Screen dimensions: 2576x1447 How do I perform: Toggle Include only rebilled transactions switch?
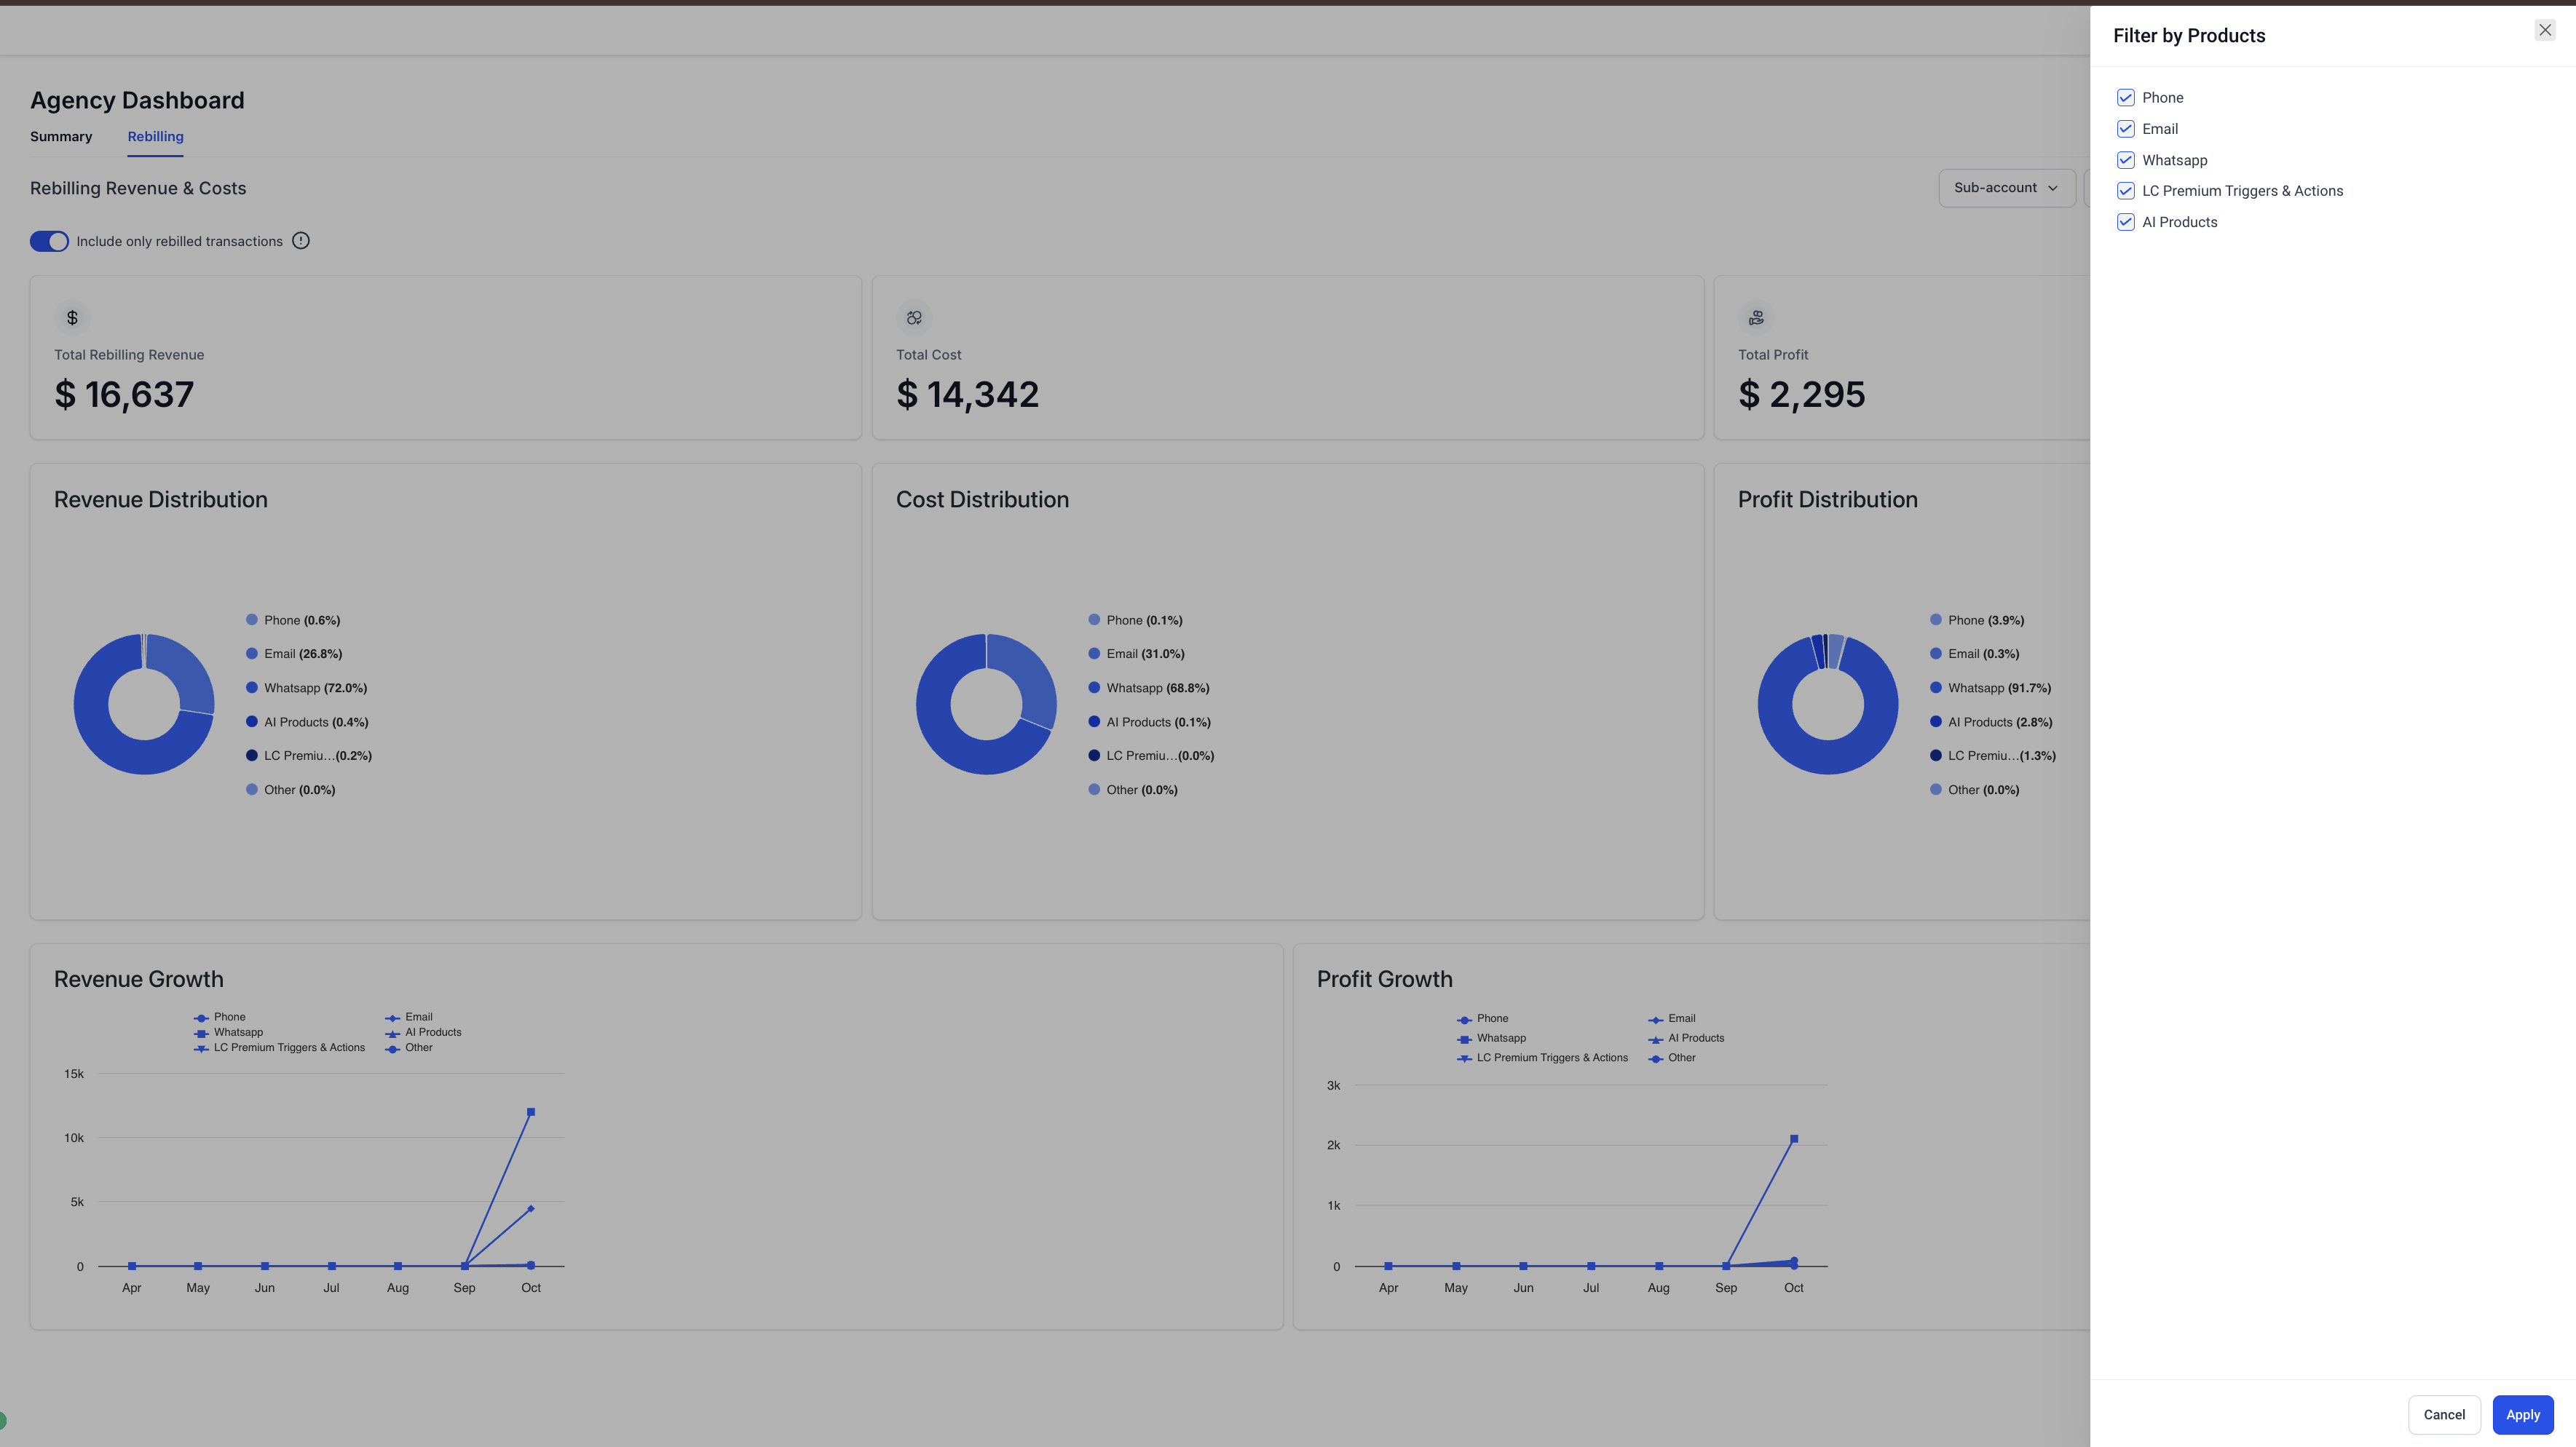[49, 241]
